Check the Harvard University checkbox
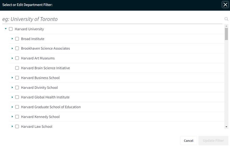Image resolution: width=230 pixels, height=147 pixels. click(x=11, y=29)
